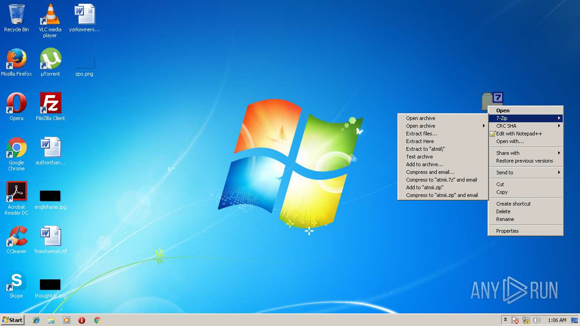Viewport: 580px width, 326px height.
Task: Choose Create shortcut
Action: 526,204
